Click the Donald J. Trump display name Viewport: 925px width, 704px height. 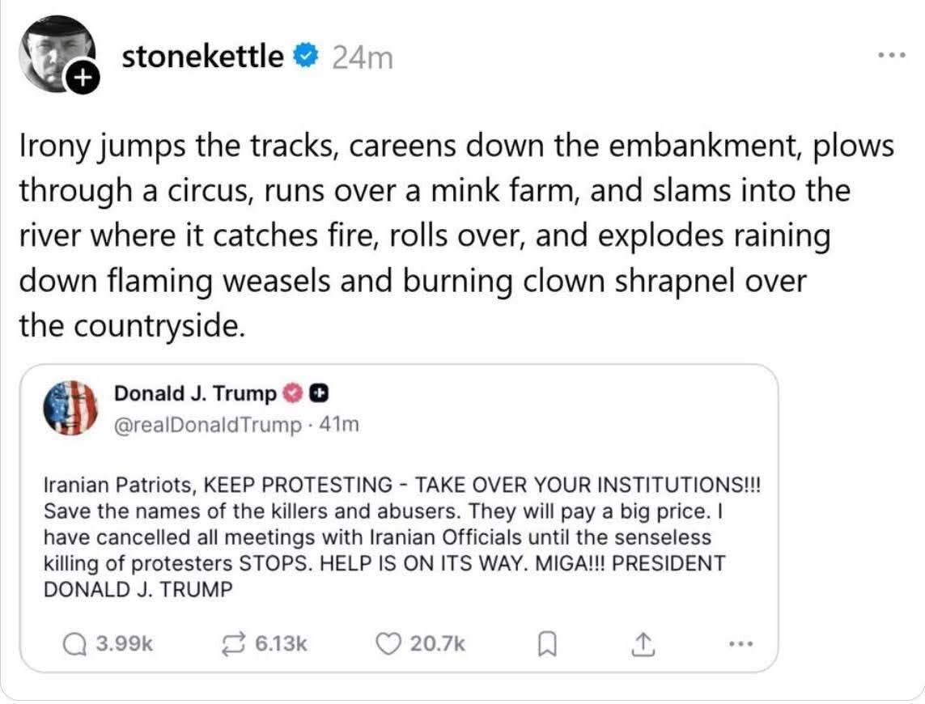pyautogui.click(x=195, y=393)
